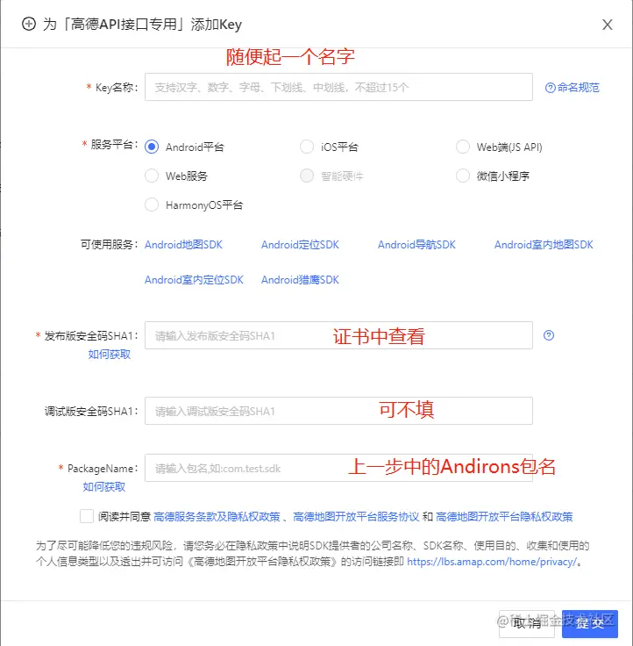This screenshot has height=646, width=633.
Task: Click the help icon next to 发布版安全码SHA1 field
Action: (x=549, y=335)
